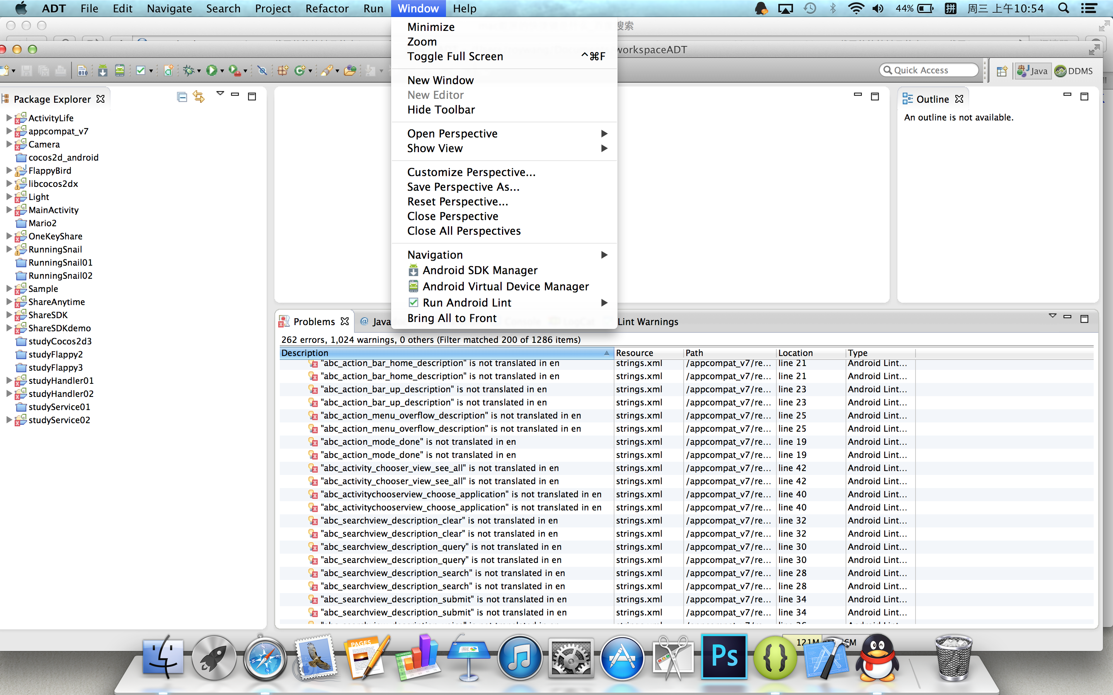Expand the ActivityLife project
This screenshot has width=1113, height=695.
point(9,118)
